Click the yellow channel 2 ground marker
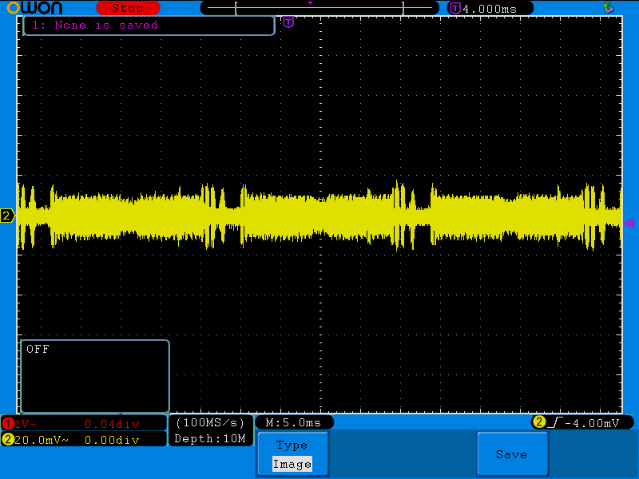Screen dimensions: 639x479 (7, 216)
